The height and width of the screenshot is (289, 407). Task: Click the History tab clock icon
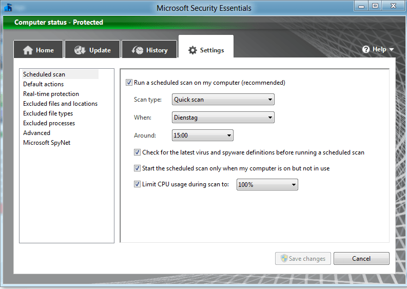(138, 50)
